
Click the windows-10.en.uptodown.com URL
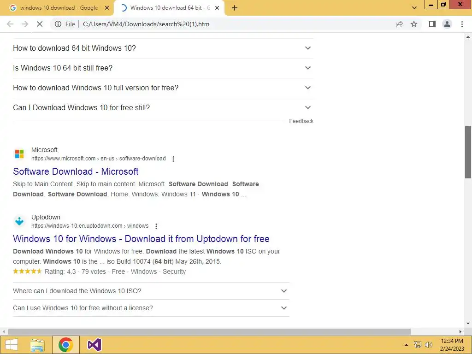tap(90, 226)
